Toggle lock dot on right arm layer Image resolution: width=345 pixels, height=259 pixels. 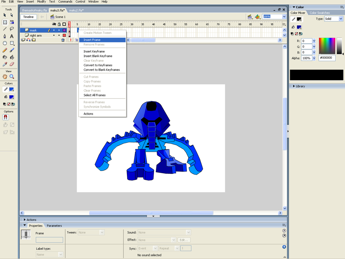pyautogui.click(x=59, y=36)
